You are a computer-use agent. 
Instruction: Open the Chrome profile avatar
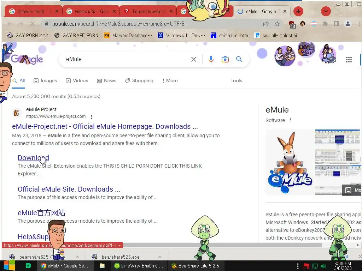click(348, 24)
